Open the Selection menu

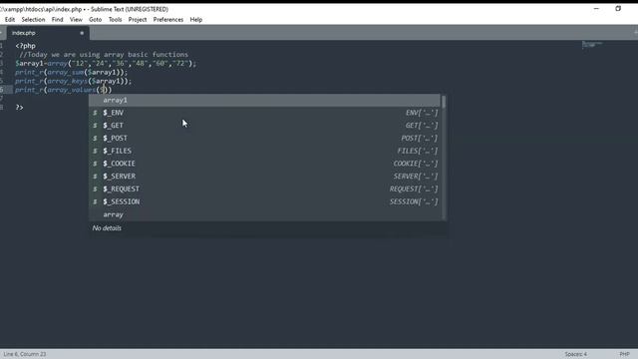[33, 20]
